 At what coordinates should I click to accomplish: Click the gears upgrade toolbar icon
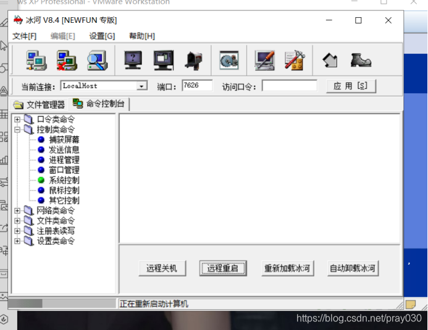coord(229,60)
